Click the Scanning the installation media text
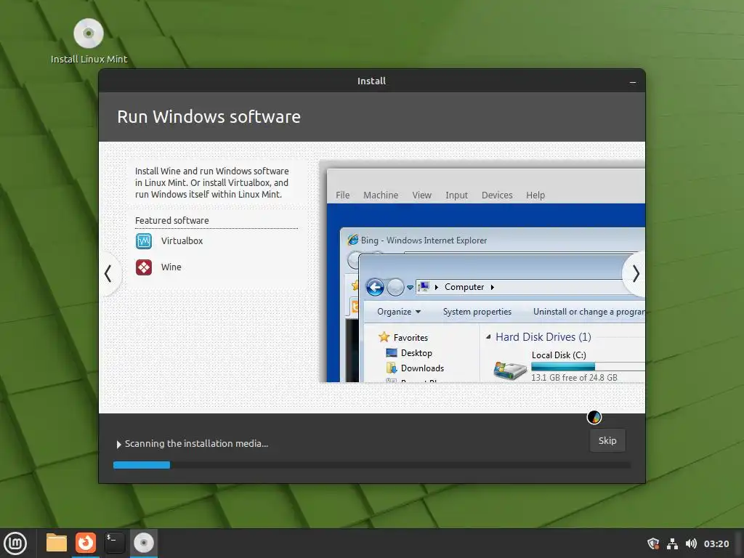744x558 pixels. point(196,444)
